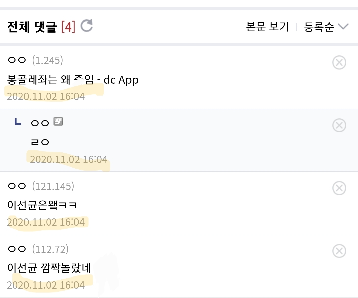Open the 등록순 sort order dropdown

coord(326,27)
